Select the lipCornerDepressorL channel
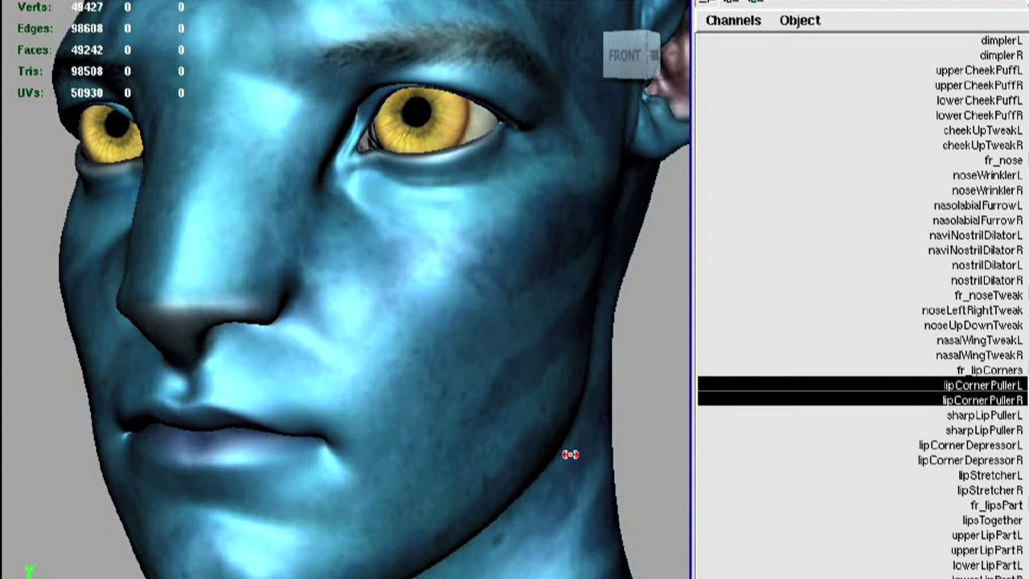Viewport: 1029px width, 579px height. pyautogui.click(x=970, y=446)
